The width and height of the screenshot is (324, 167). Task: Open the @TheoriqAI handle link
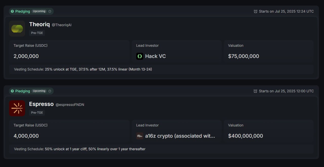[x=62, y=25]
